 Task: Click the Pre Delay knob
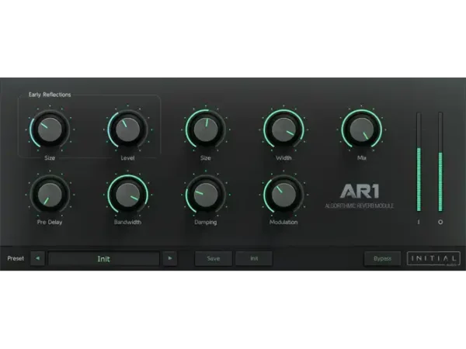click(x=50, y=195)
